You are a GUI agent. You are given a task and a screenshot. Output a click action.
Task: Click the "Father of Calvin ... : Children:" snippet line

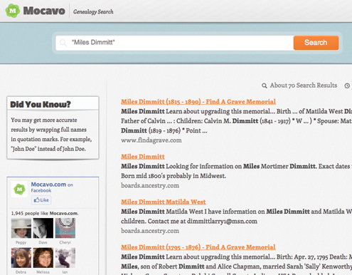[x=236, y=121]
